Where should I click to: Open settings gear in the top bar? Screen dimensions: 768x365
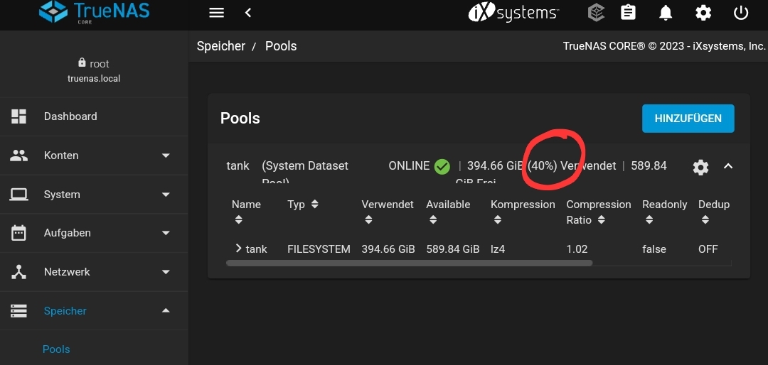pos(703,13)
